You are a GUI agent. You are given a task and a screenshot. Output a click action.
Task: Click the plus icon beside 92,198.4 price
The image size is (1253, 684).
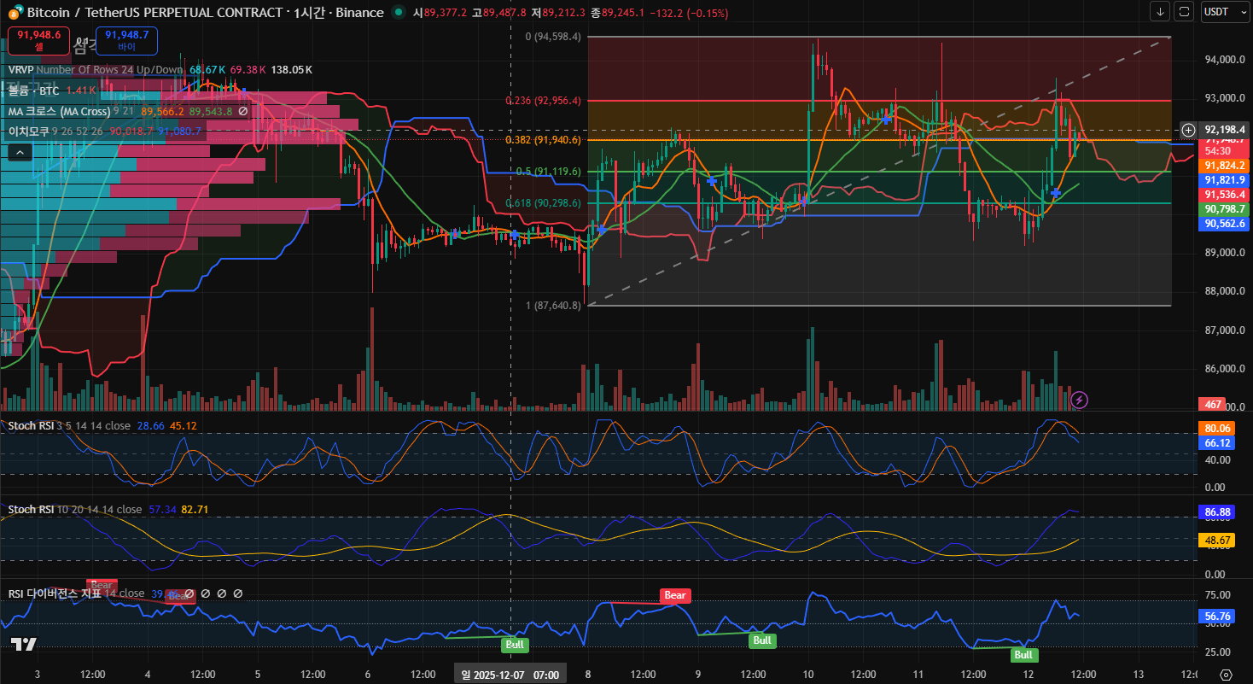pos(1188,130)
